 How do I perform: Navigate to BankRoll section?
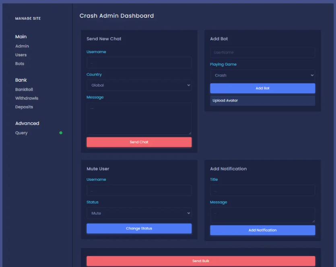coord(24,89)
